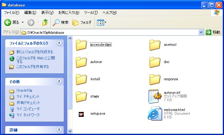The image size is (224, 135).
Task: Open マイ ネットワーク link
Action: (x=28, y=115)
